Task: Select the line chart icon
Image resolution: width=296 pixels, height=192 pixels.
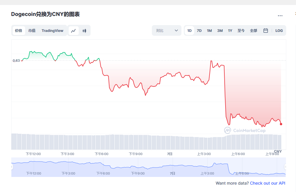Action: point(73,30)
